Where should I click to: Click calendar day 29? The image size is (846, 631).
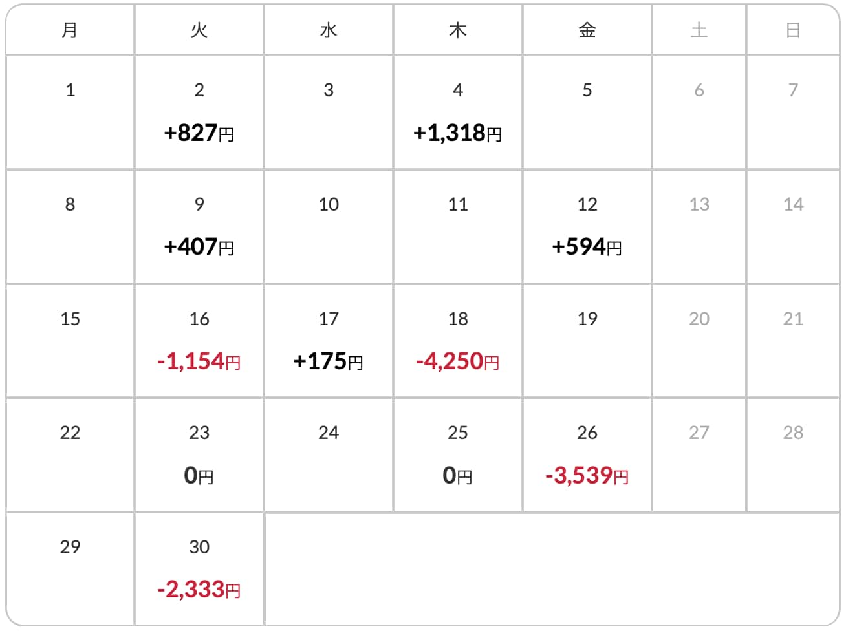point(70,547)
